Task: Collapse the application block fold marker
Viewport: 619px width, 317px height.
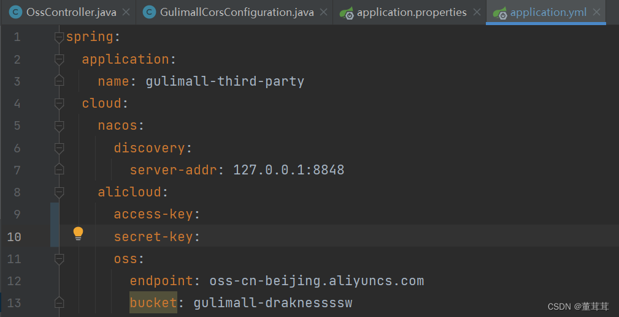Action: coord(59,59)
